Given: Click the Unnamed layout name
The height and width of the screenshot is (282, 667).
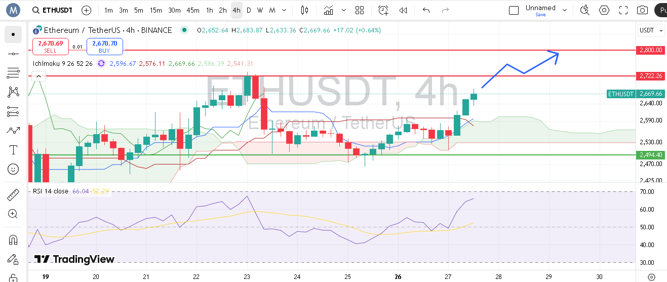Looking at the screenshot, I should [540, 8].
